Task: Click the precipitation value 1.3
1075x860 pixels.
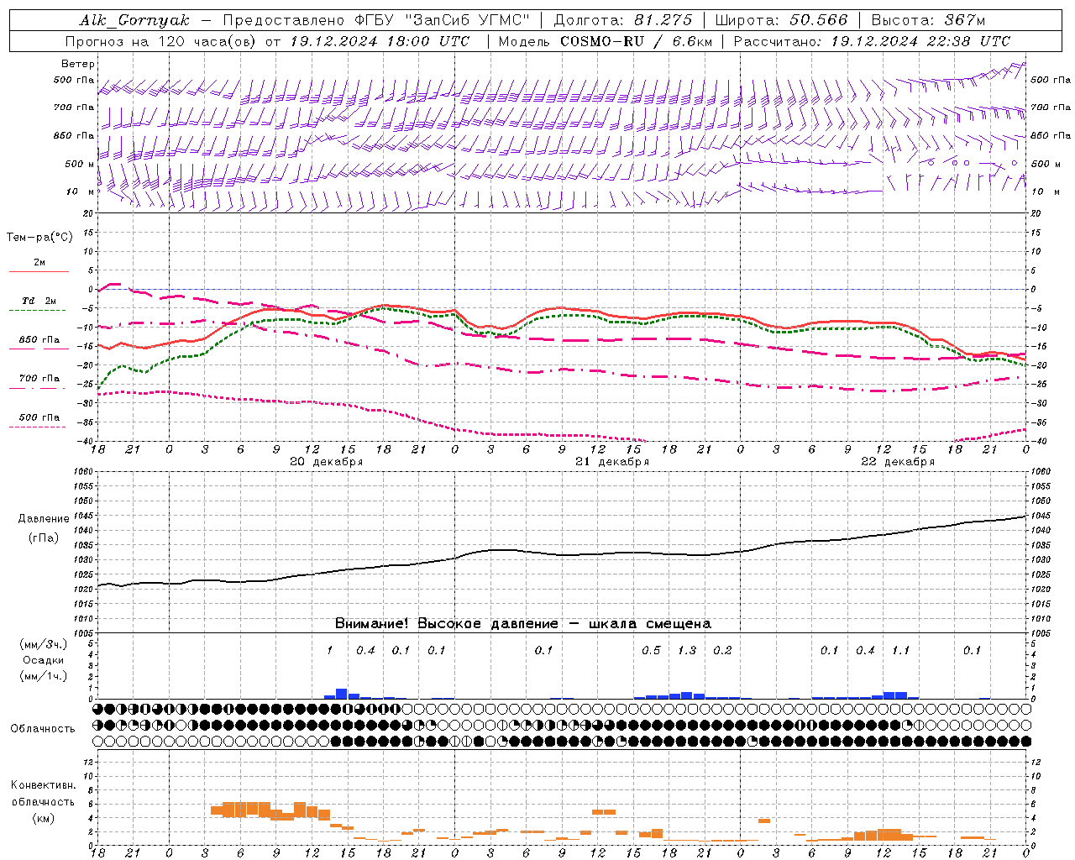Action: (x=687, y=650)
